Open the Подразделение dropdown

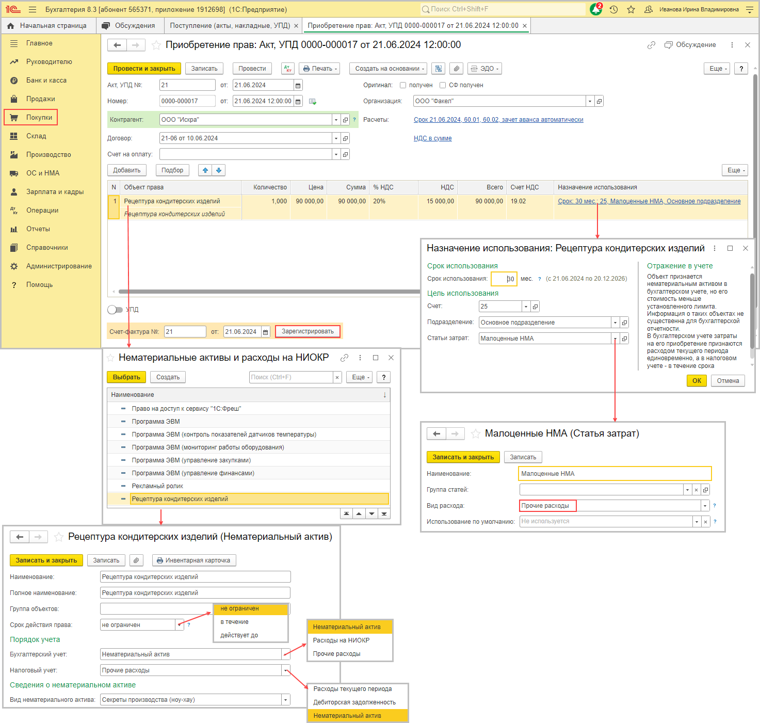pyautogui.click(x=615, y=323)
